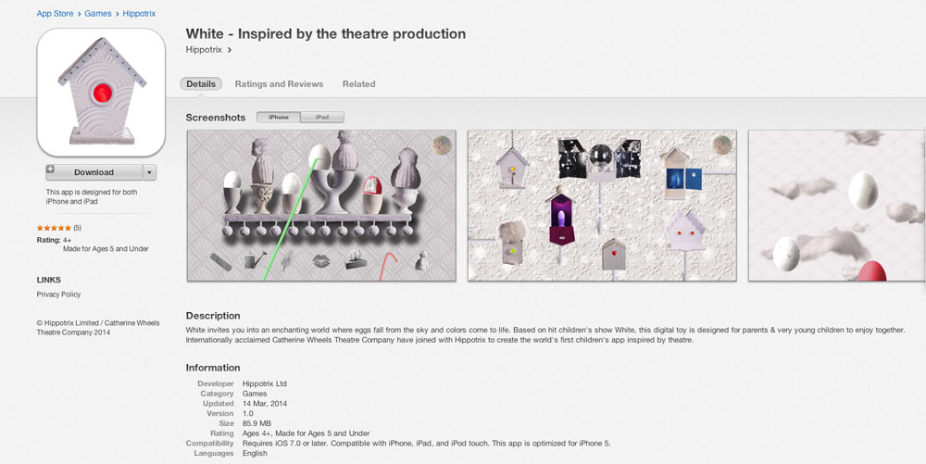Switch to the Details tab
Viewport: 926px width, 464px height.
point(201,84)
